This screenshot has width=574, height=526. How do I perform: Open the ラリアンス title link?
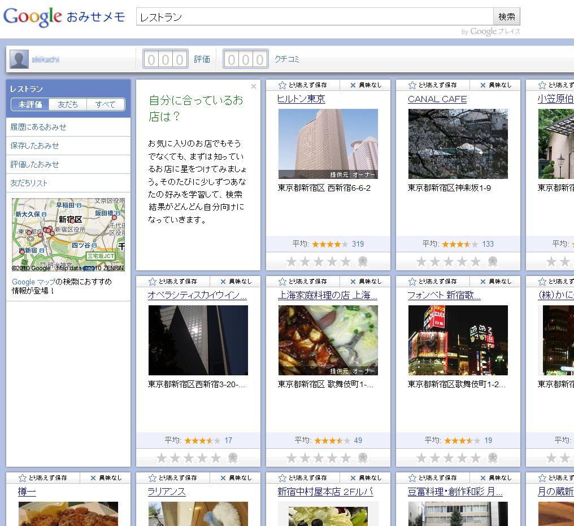click(167, 492)
